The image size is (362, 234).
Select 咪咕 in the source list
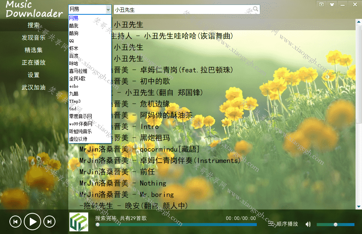point(90,63)
